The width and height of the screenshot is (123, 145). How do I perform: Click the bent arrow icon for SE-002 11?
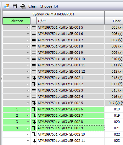click(34, 141)
